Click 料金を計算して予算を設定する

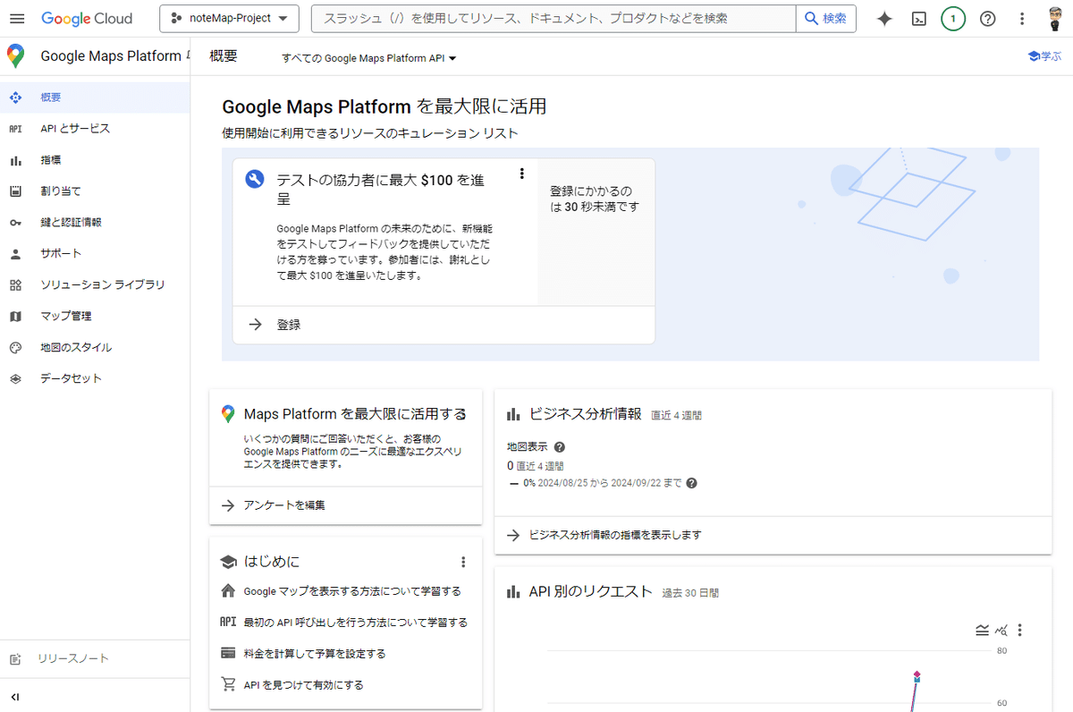pyautogui.click(x=315, y=654)
